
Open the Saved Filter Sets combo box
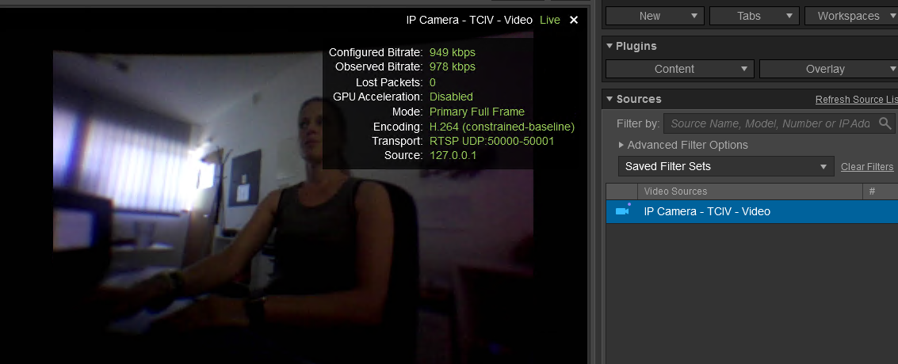tap(726, 166)
